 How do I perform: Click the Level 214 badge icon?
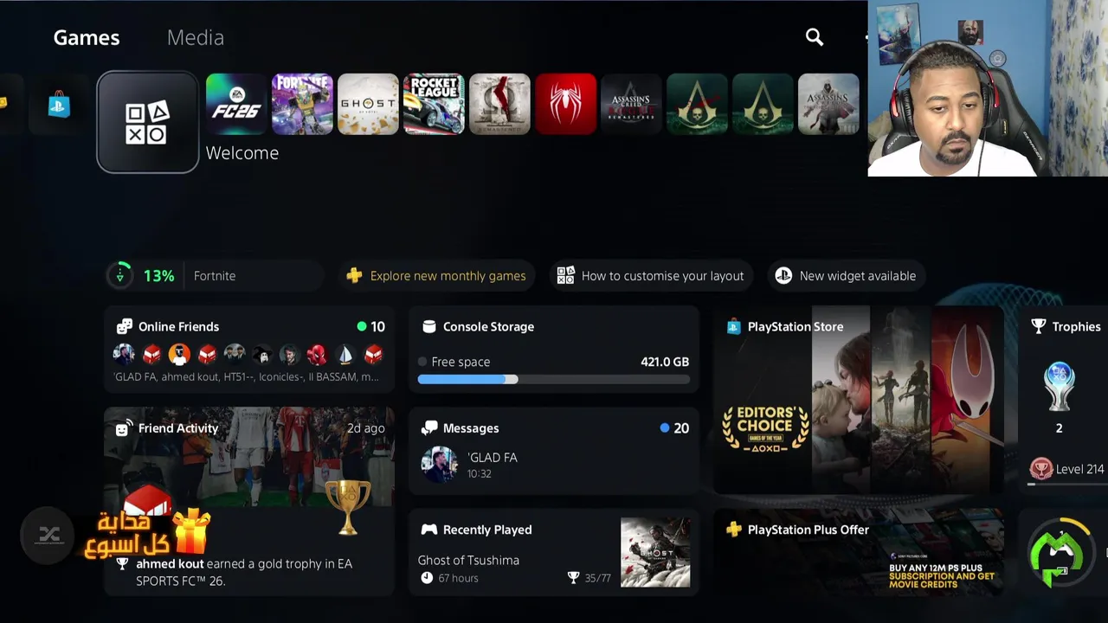[x=1040, y=469]
